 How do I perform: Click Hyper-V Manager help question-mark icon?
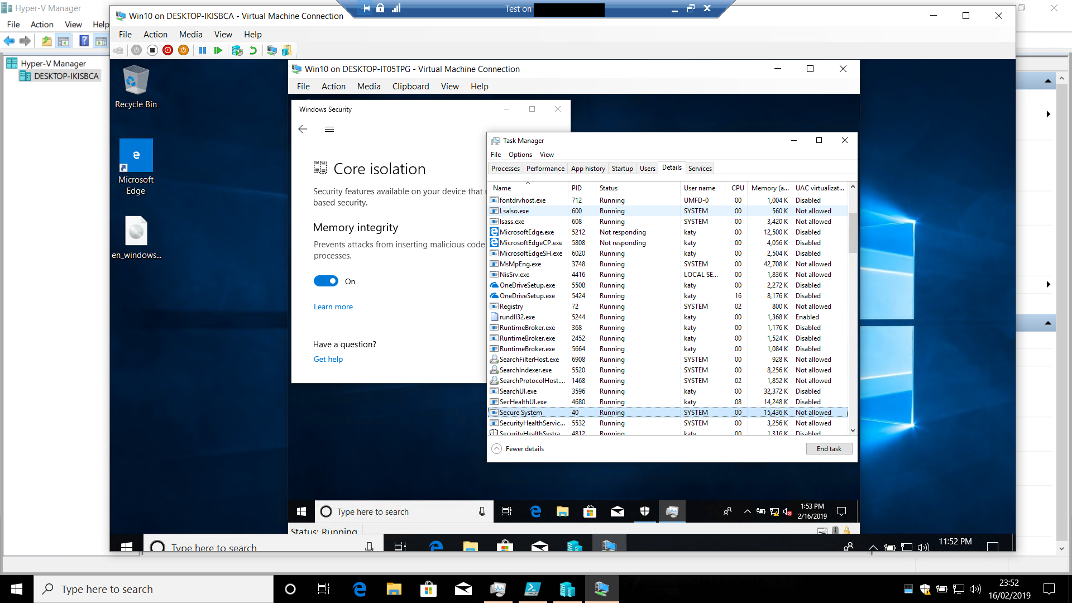[84, 41]
